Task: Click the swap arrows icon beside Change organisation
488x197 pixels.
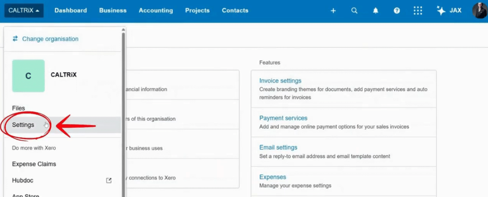Action: [15, 39]
